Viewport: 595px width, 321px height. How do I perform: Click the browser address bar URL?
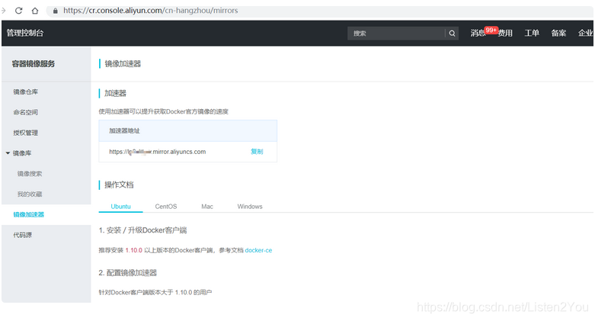[x=151, y=11]
